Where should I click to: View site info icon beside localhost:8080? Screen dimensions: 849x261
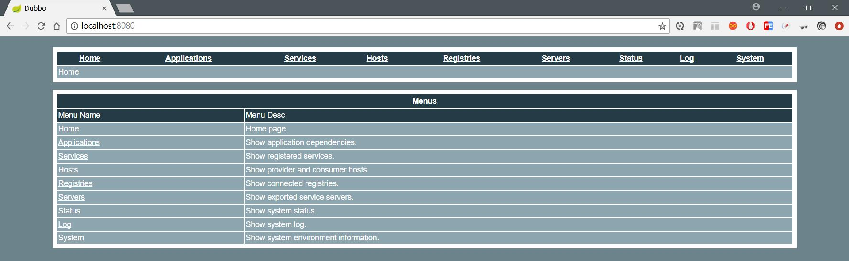pyautogui.click(x=74, y=26)
